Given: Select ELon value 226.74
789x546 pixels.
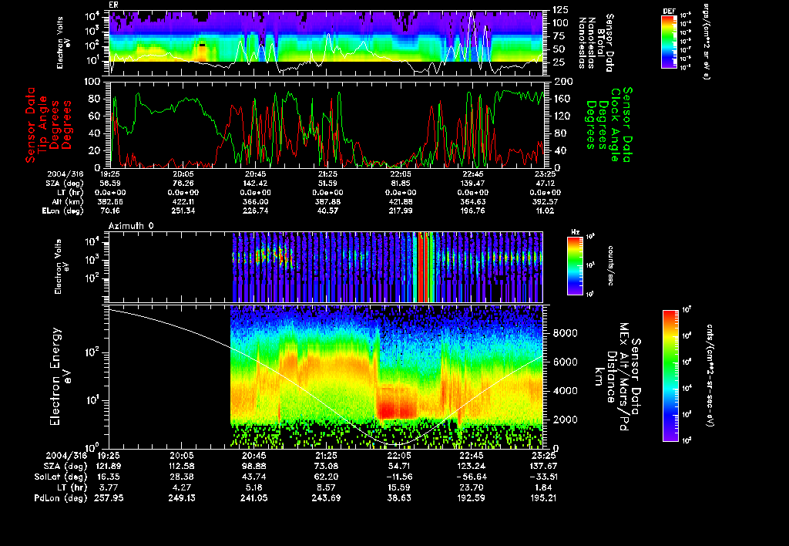Looking at the screenshot, I should coord(254,211).
